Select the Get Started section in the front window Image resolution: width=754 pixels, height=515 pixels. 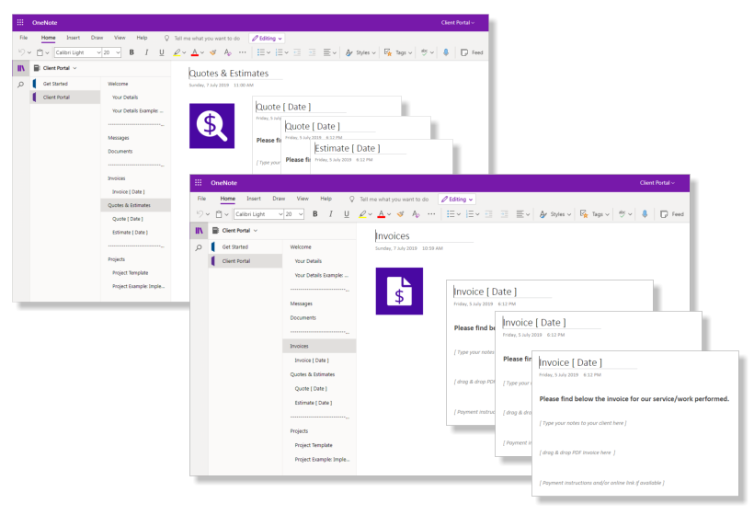pyautogui.click(x=246, y=246)
